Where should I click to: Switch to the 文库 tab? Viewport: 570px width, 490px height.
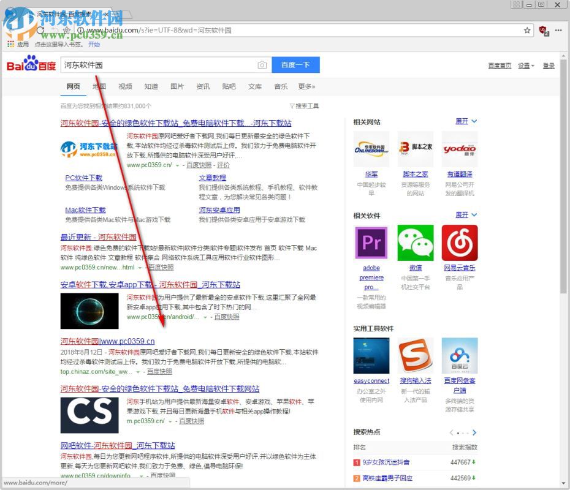coord(255,86)
